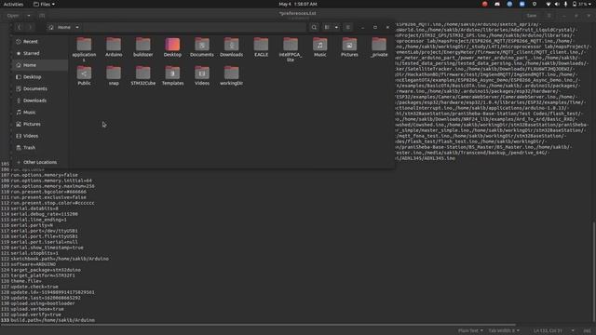Viewport: 596px width, 335px height.
Task: Click line 117 serial.port text
Action: coord(44,231)
